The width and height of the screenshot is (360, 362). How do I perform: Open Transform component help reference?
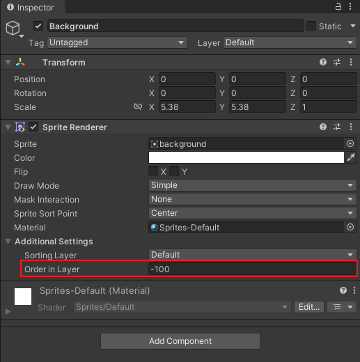pyautogui.click(x=323, y=62)
